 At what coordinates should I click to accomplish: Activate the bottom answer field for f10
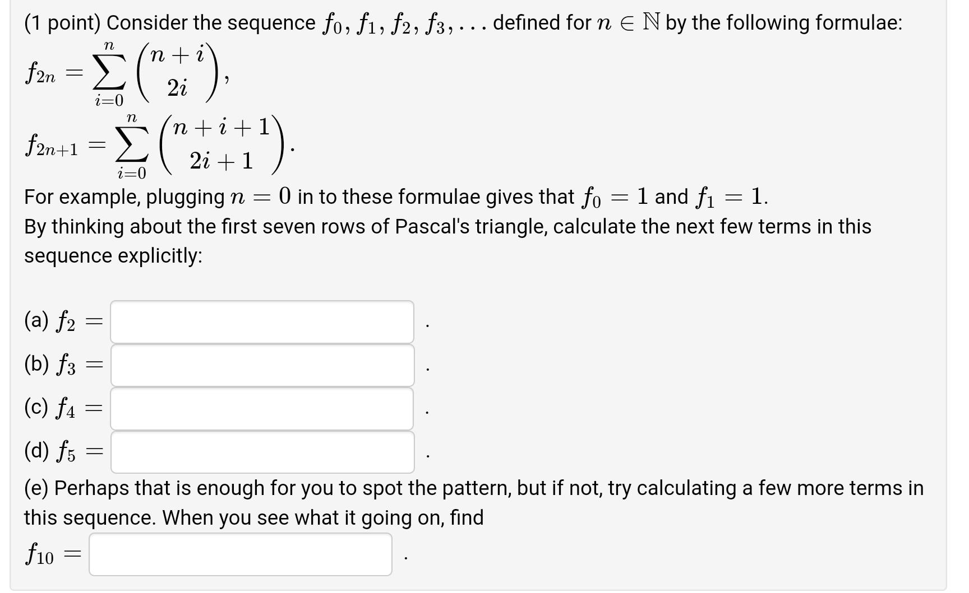tap(240, 554)
